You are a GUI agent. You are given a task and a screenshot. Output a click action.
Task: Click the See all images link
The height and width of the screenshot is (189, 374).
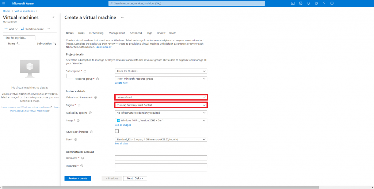pyautogui.click(x=123, y=125)
